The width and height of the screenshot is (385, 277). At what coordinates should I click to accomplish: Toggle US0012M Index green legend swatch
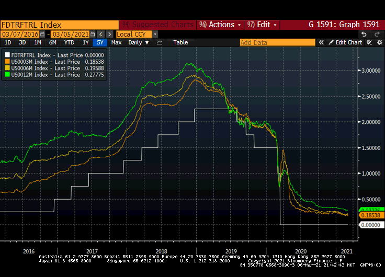tap(7, 75)
